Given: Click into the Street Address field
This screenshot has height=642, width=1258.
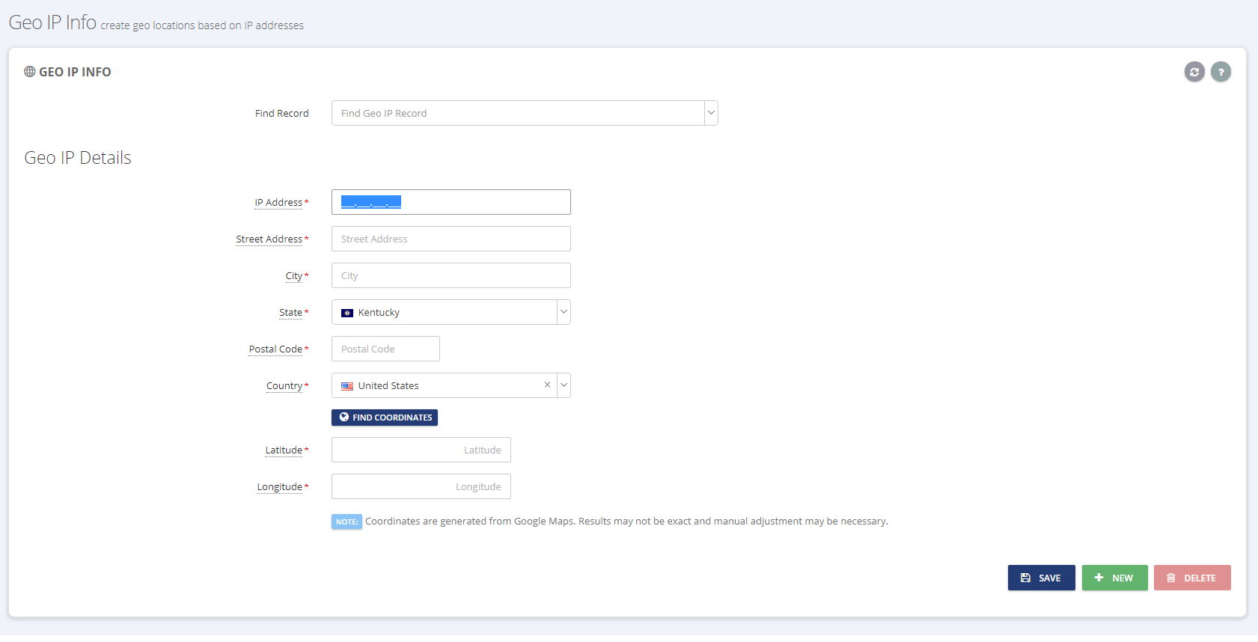Looking at the screenshot, I should tap(451, 239).
